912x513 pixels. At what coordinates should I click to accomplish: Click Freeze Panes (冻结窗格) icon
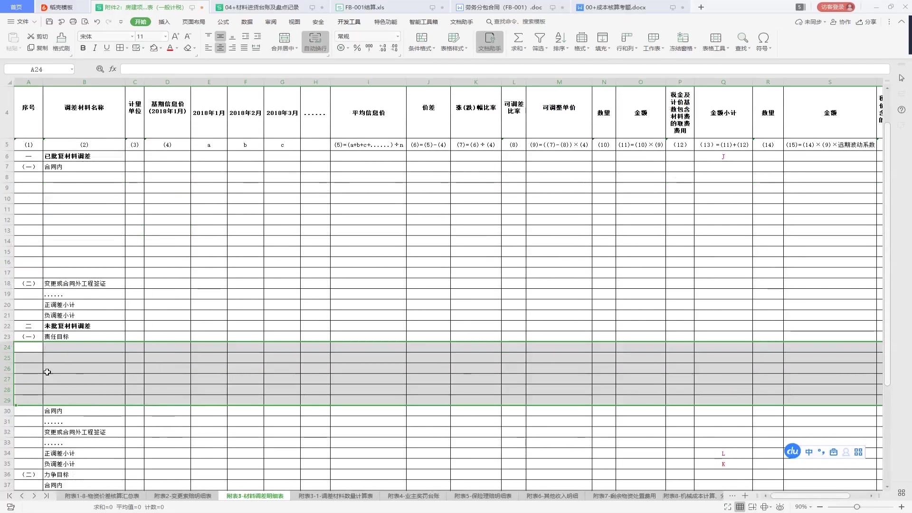coord(683,38)
